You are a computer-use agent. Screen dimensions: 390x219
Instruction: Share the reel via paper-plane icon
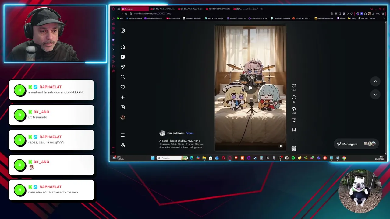294,120
